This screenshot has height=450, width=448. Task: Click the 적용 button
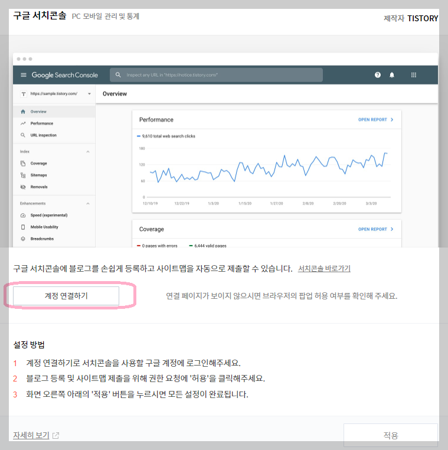pos(391,435)
